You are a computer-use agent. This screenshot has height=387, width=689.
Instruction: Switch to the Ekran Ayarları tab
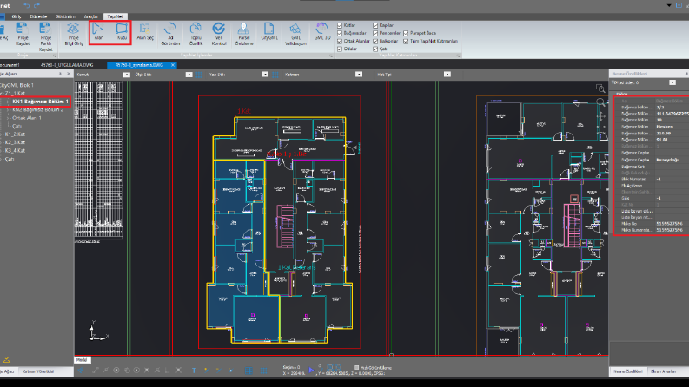point(663,371)
